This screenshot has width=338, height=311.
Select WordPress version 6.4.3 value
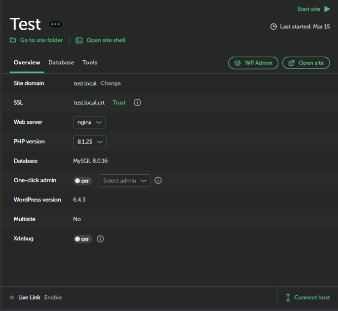coord(79,200)
